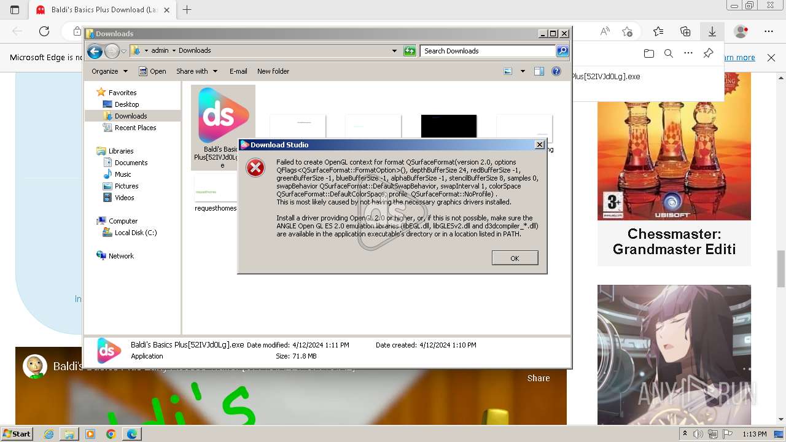Toggle the preview pane button

(539, 71)
